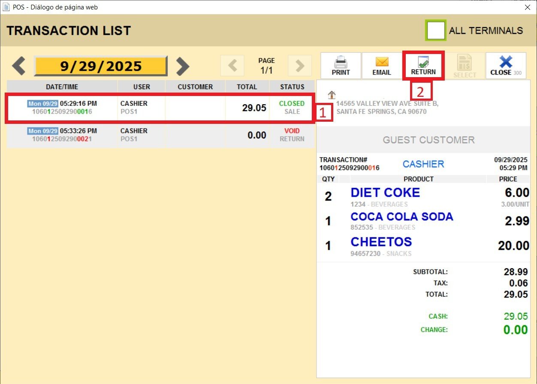This screenshot has height=384, width=537.
Task: Click the CASHIER link in receipt
Action: tap(423, 164)
